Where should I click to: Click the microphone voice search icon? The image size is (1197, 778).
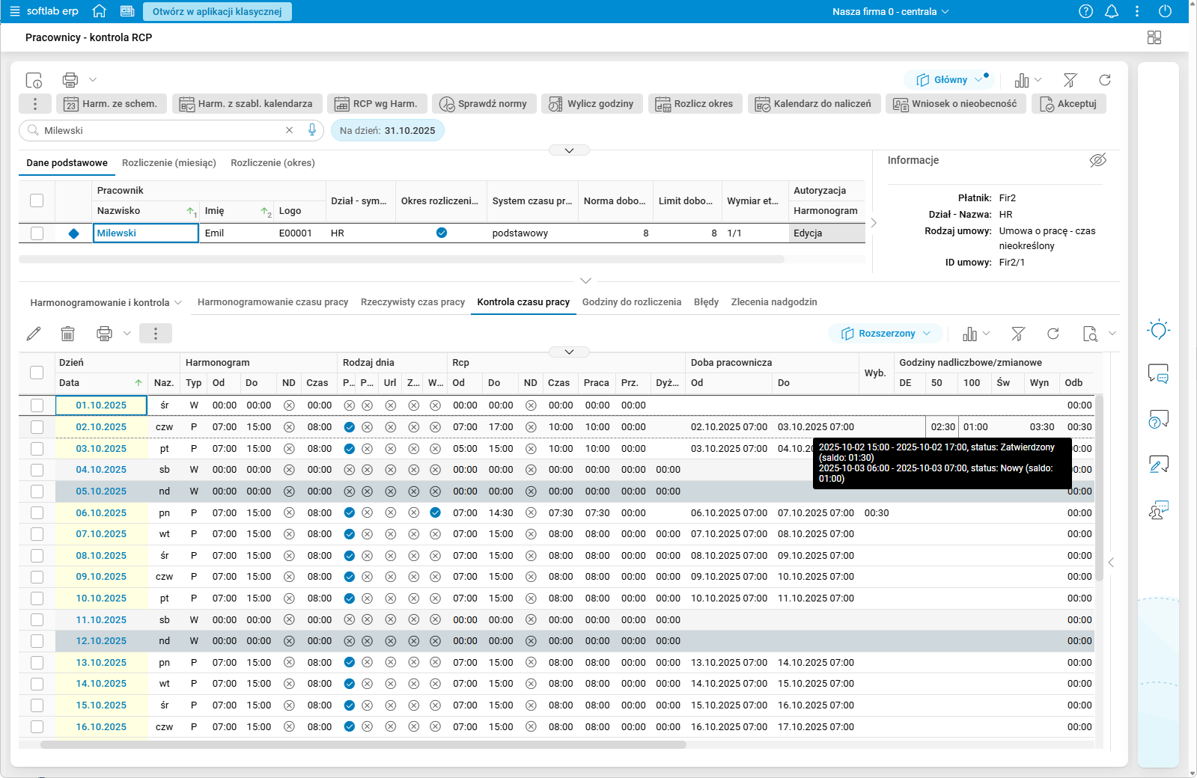pos(312,130)
